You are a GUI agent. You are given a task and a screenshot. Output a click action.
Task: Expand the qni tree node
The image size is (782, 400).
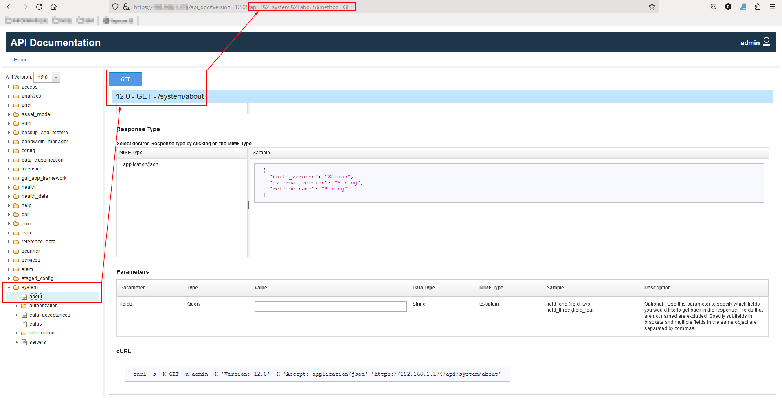point(9,214)
